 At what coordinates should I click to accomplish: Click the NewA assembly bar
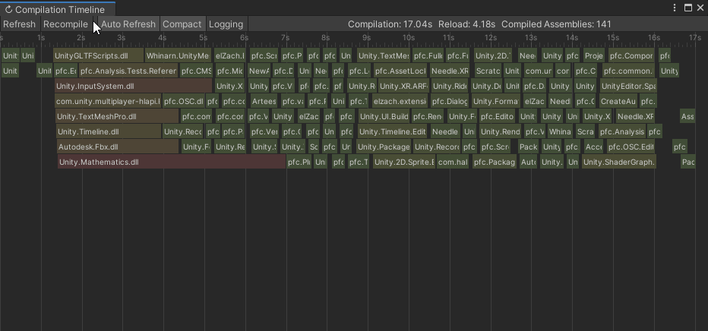(259, 71)
